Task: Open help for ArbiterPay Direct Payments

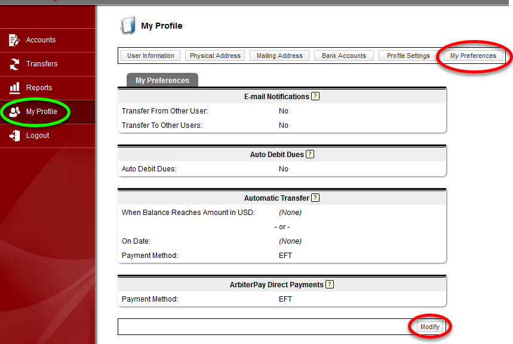Action: (x=330, y=284)
